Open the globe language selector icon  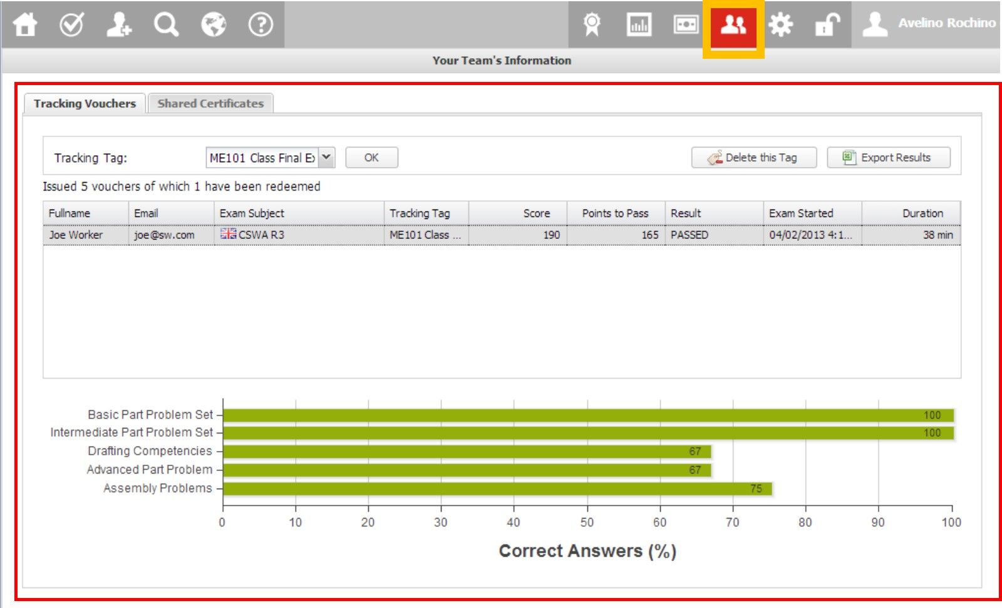click(213, 25)
